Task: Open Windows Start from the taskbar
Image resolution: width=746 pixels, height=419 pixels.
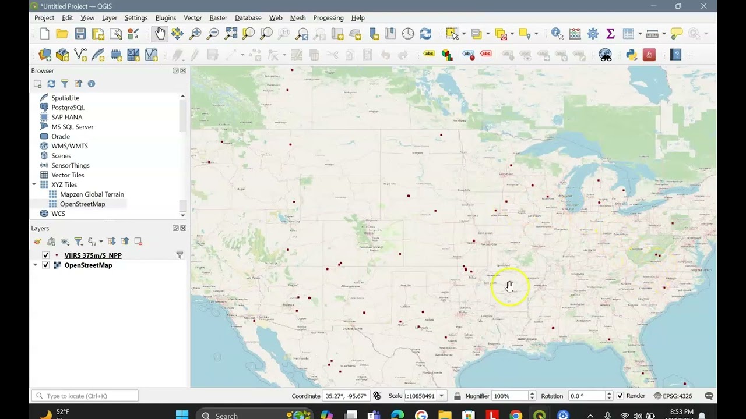Action: pos(182,415)
